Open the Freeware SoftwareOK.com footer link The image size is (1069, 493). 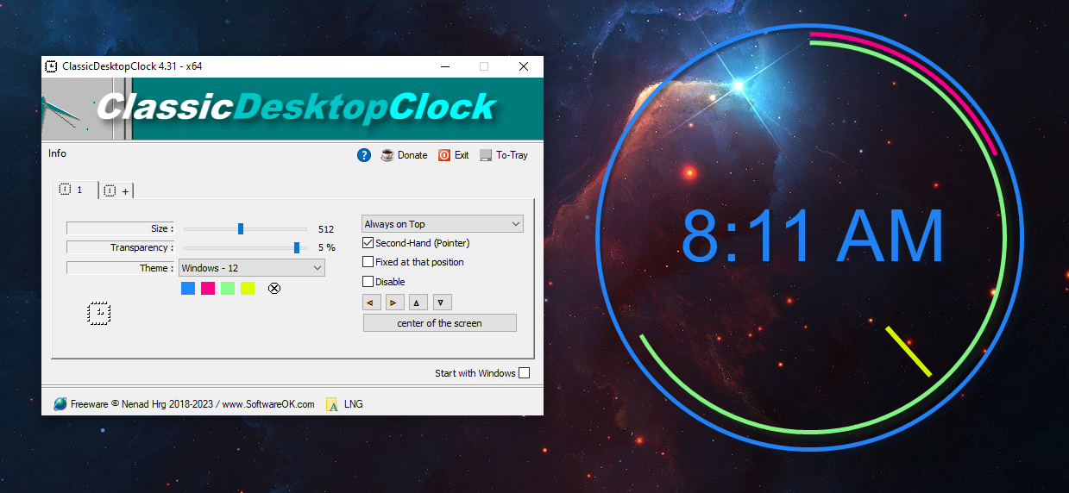192,403
